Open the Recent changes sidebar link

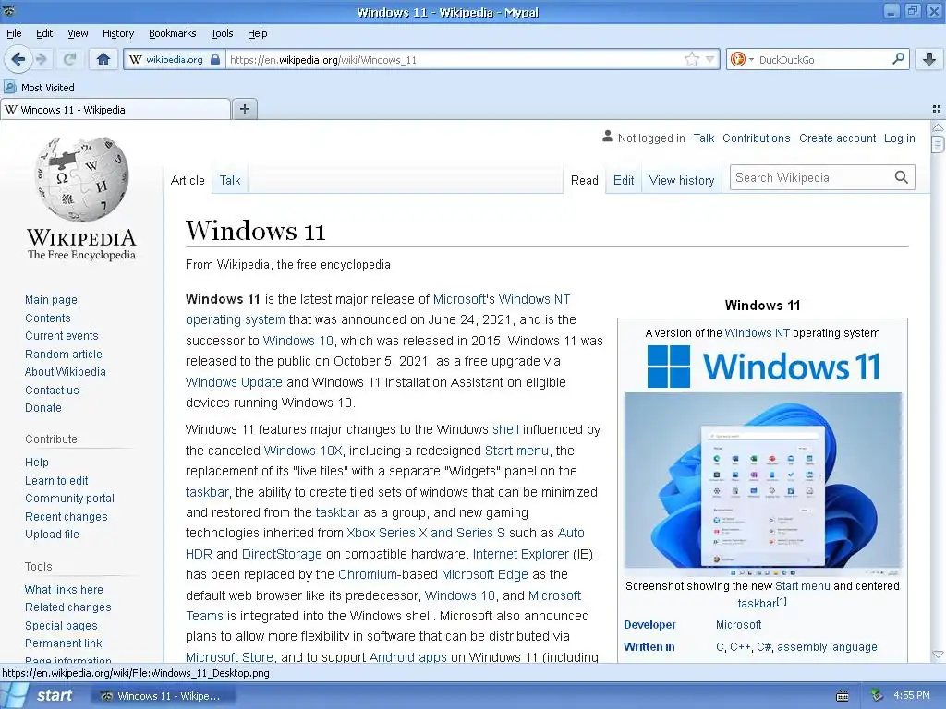coord(67,517)
